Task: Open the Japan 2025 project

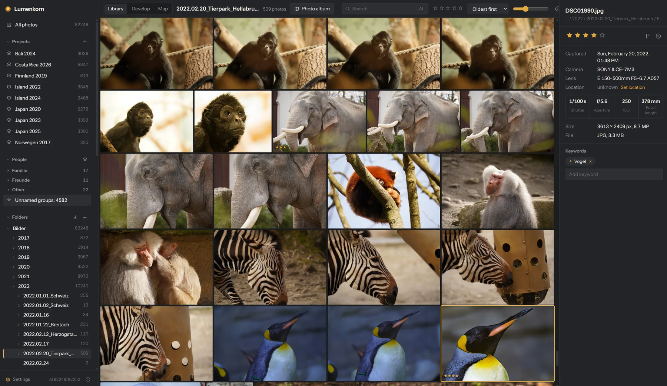Action: (x=47, y=131)
